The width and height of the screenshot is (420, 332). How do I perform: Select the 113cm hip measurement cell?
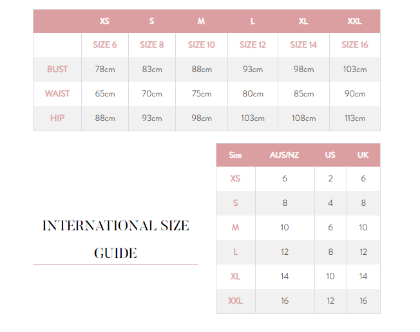[354, 118]
